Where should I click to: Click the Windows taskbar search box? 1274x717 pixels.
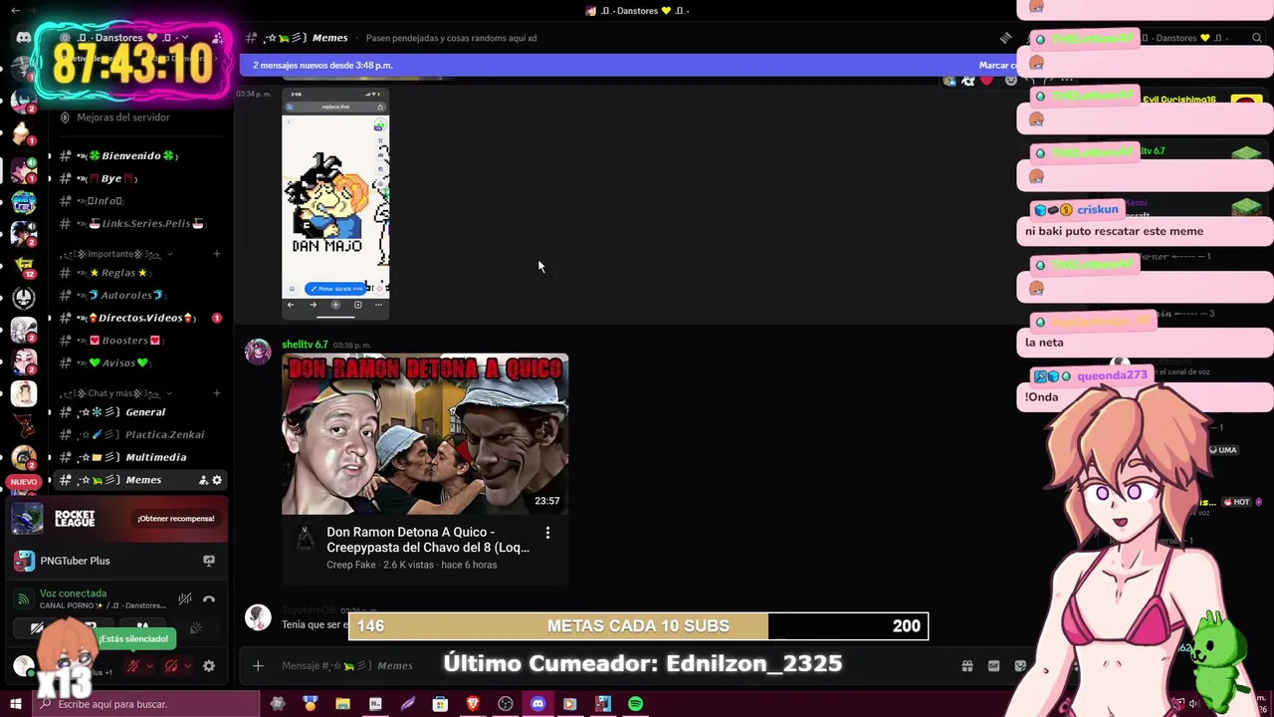(145, 704)
